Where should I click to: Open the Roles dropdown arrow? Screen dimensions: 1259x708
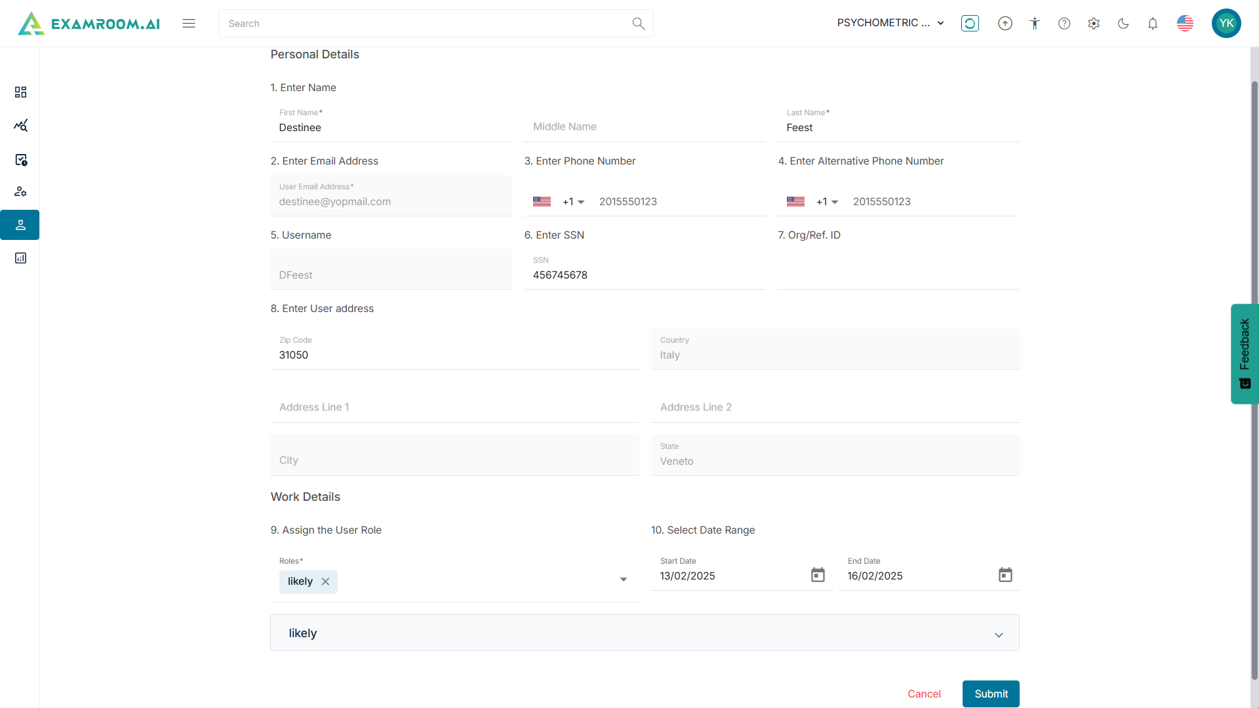[624, 580]
